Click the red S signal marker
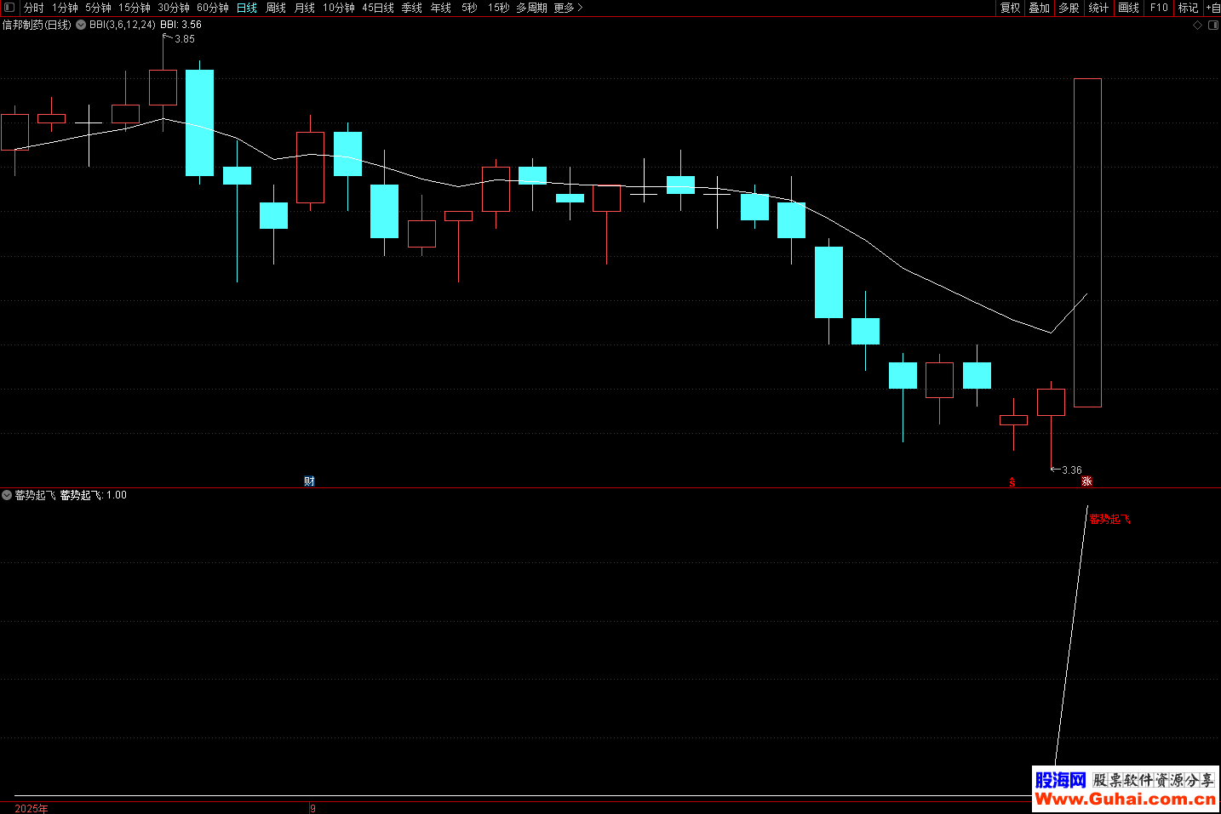 1012,482
